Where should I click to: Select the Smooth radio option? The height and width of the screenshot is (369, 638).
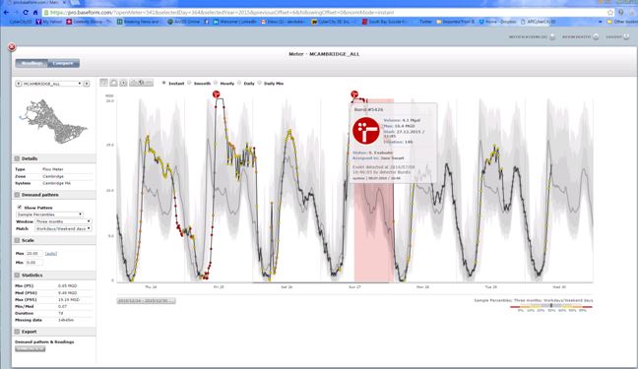tap(190, 83)
